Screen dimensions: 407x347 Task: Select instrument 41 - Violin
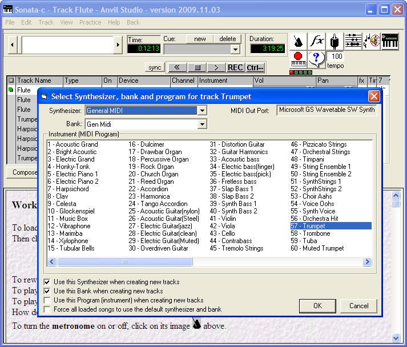pos(223,219)
